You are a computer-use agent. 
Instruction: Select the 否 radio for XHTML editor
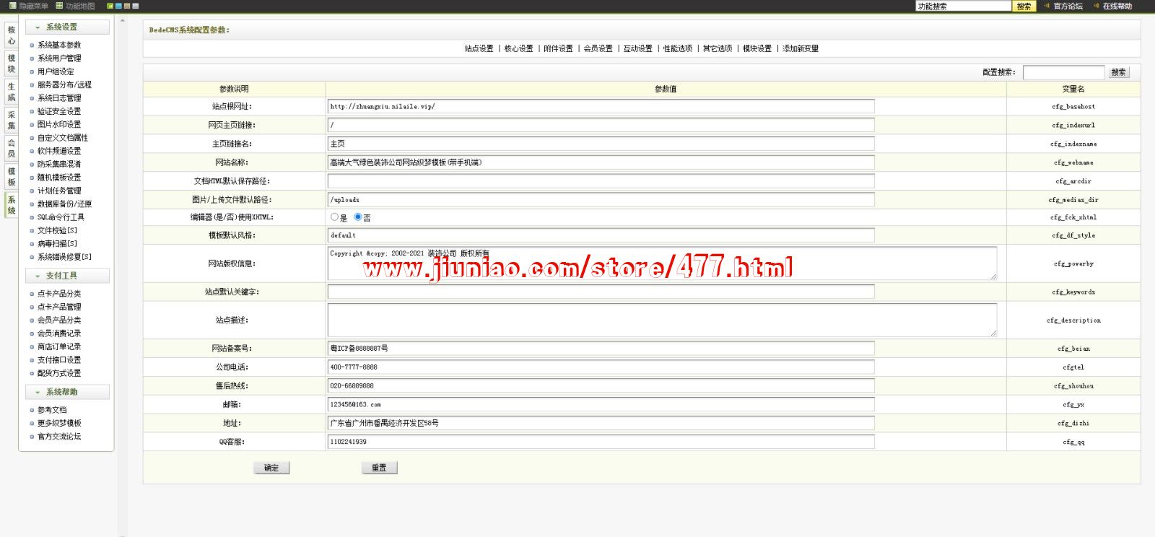pyautogui.click(x=358, y=217)
